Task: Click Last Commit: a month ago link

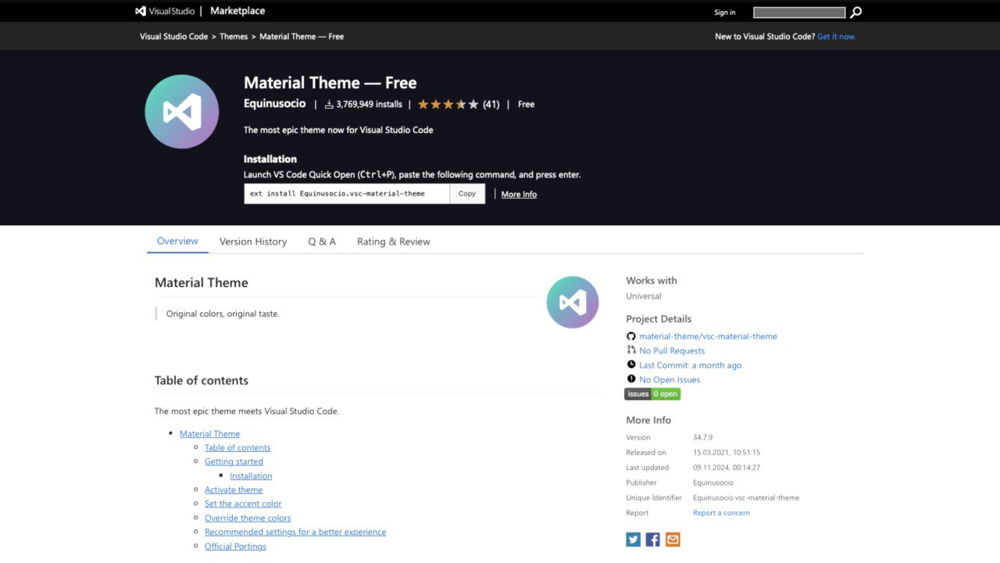Action: tap(691, 365)
